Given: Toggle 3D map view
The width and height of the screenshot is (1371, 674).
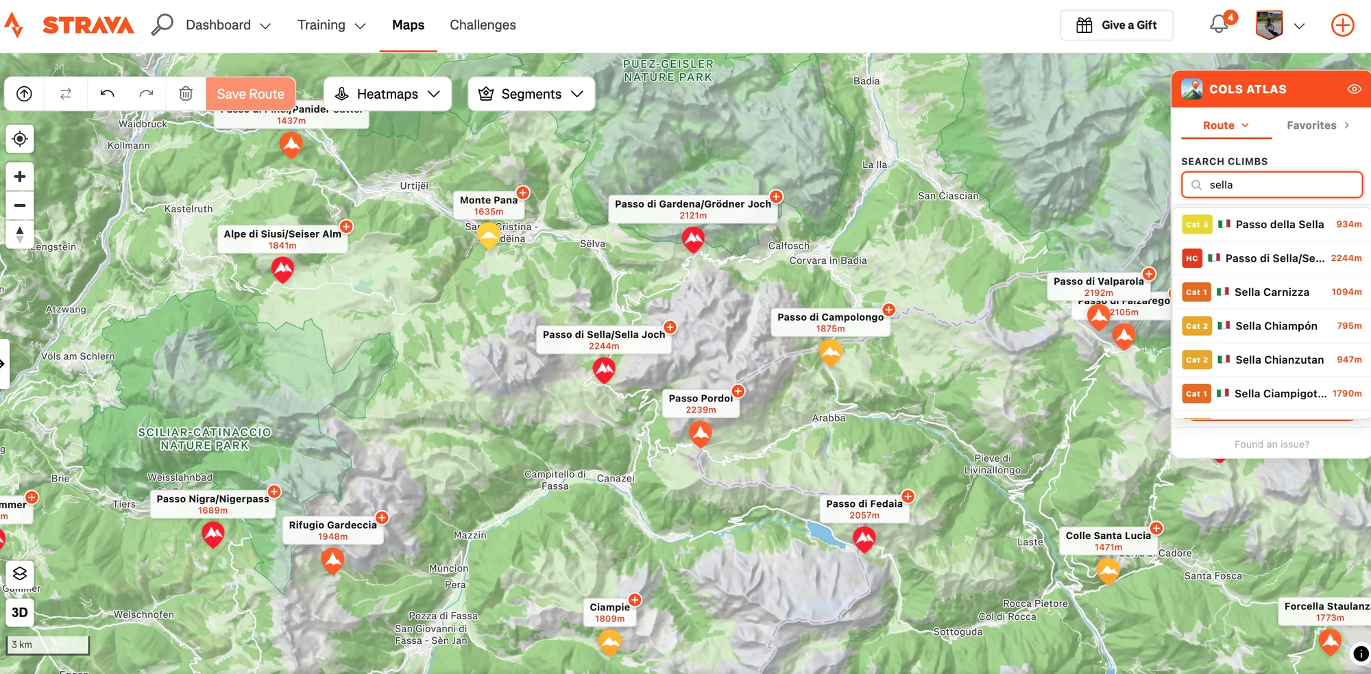Looking at the screenshot, I should (x=20, y=612).
